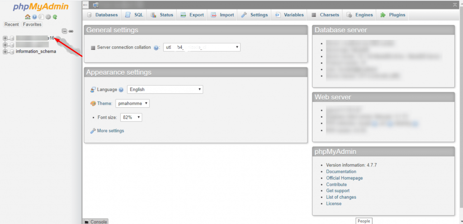Click help icon next to Server connection collation
This screenshot has width=463, height=224.
(x=156, y=48)
